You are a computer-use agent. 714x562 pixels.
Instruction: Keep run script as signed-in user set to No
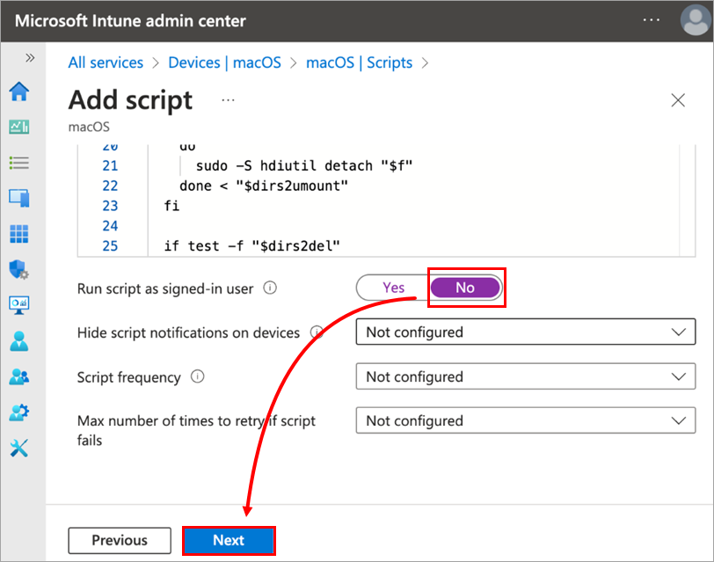tap(466, 288)
